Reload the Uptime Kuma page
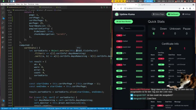The width and height of the screenshot is (196, 110). pos(121,8)
